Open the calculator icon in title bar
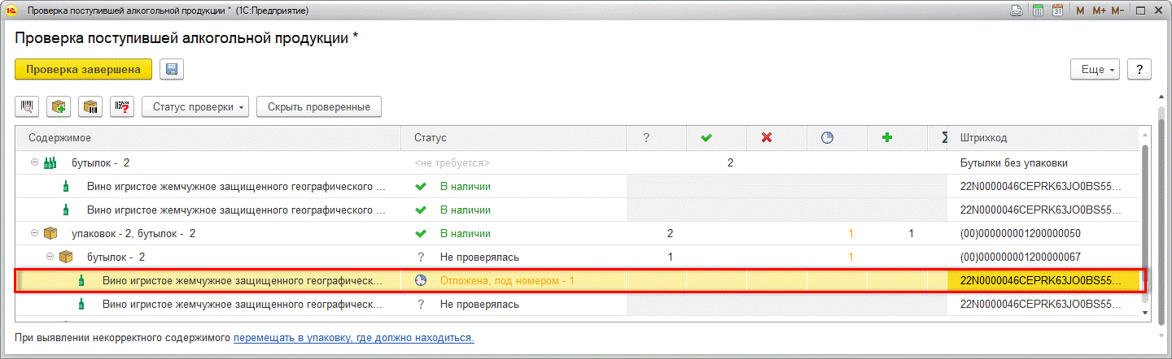This screenshot has width=1172, height=359. (x=1039, y=11)
